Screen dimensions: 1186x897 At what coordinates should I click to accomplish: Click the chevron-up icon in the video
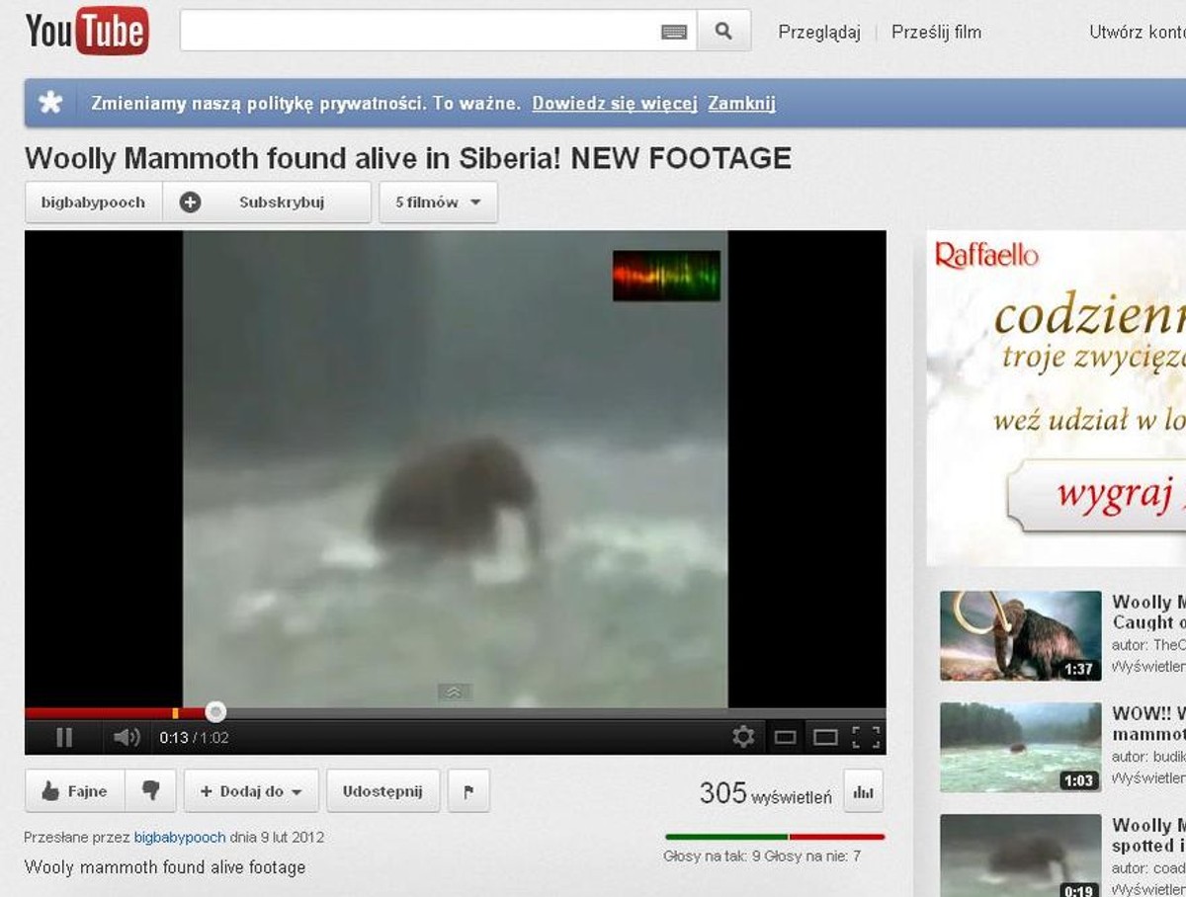click(x=455, y=693)
